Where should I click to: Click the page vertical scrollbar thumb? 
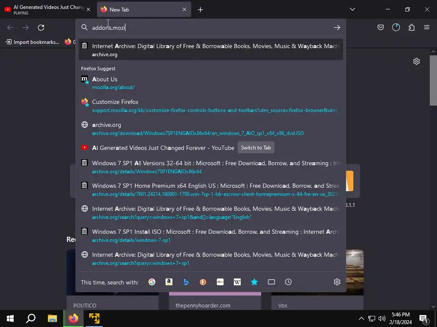pyautogui.click(x=433, y=80)
